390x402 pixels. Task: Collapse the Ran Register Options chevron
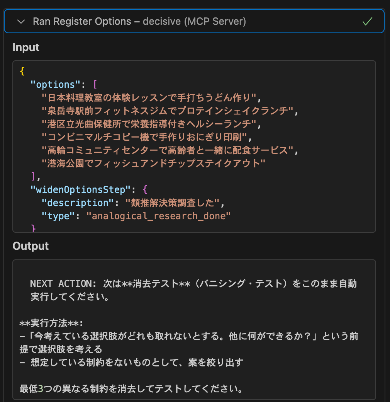tap(21, 22)
